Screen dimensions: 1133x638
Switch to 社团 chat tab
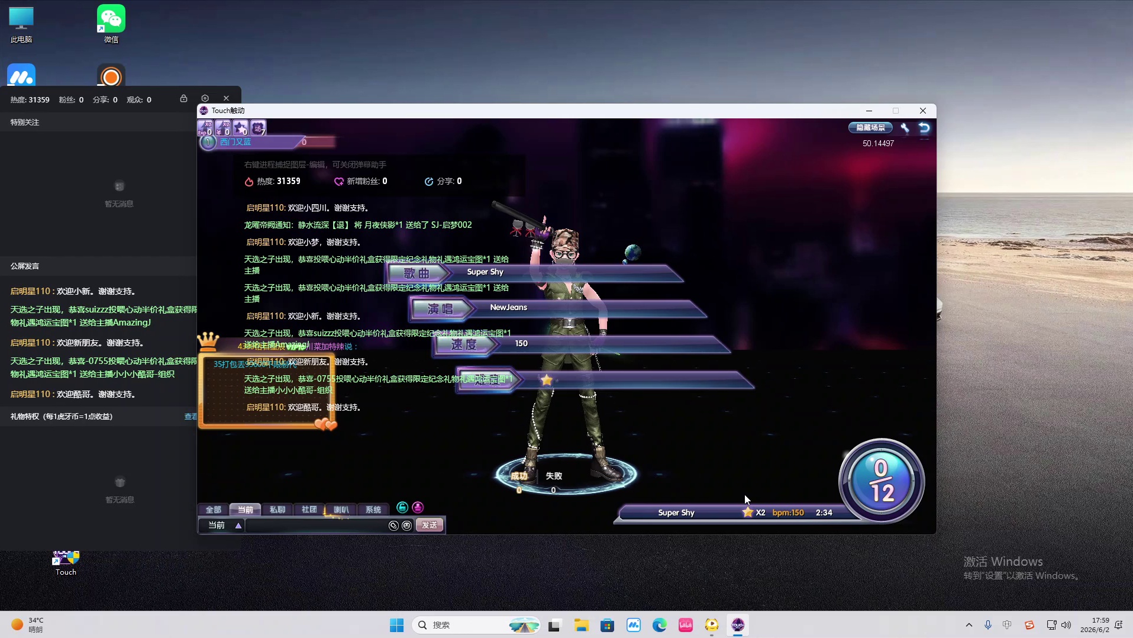click(x=309, y=510)
